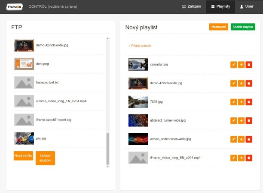The image size is (263, 193).
Task: Click abtsract_tunnel-wide.jpg file name
Action: tap(168, 120)
